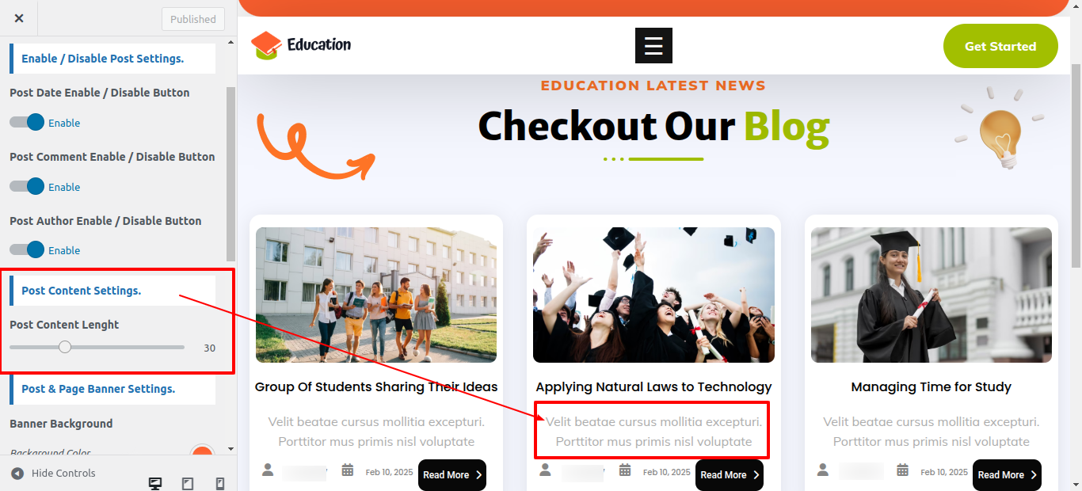Click calendar icon on second blog card

[625, 470]
